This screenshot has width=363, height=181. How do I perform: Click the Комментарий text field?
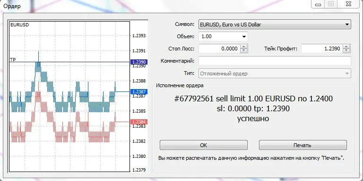[275, 61]
